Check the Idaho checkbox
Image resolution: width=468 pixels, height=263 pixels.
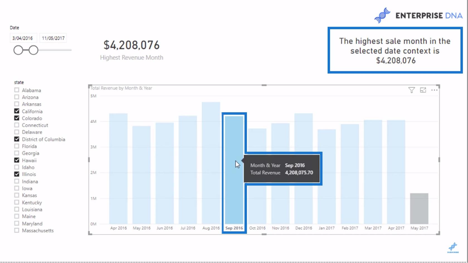coord(17,167)
